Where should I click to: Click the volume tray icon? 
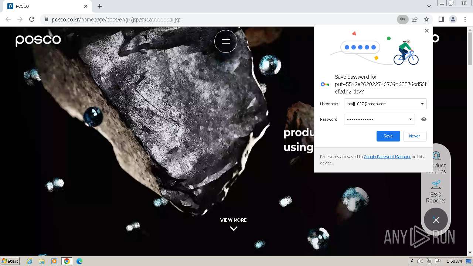[x=420, y=261]
